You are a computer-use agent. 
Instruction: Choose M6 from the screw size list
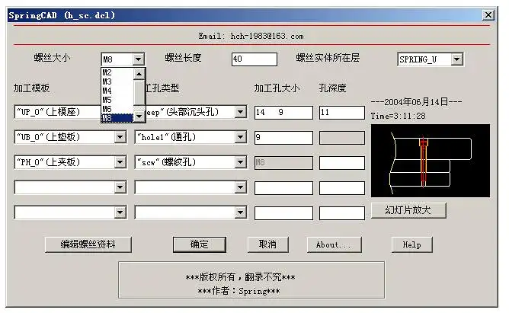(117, 109)
